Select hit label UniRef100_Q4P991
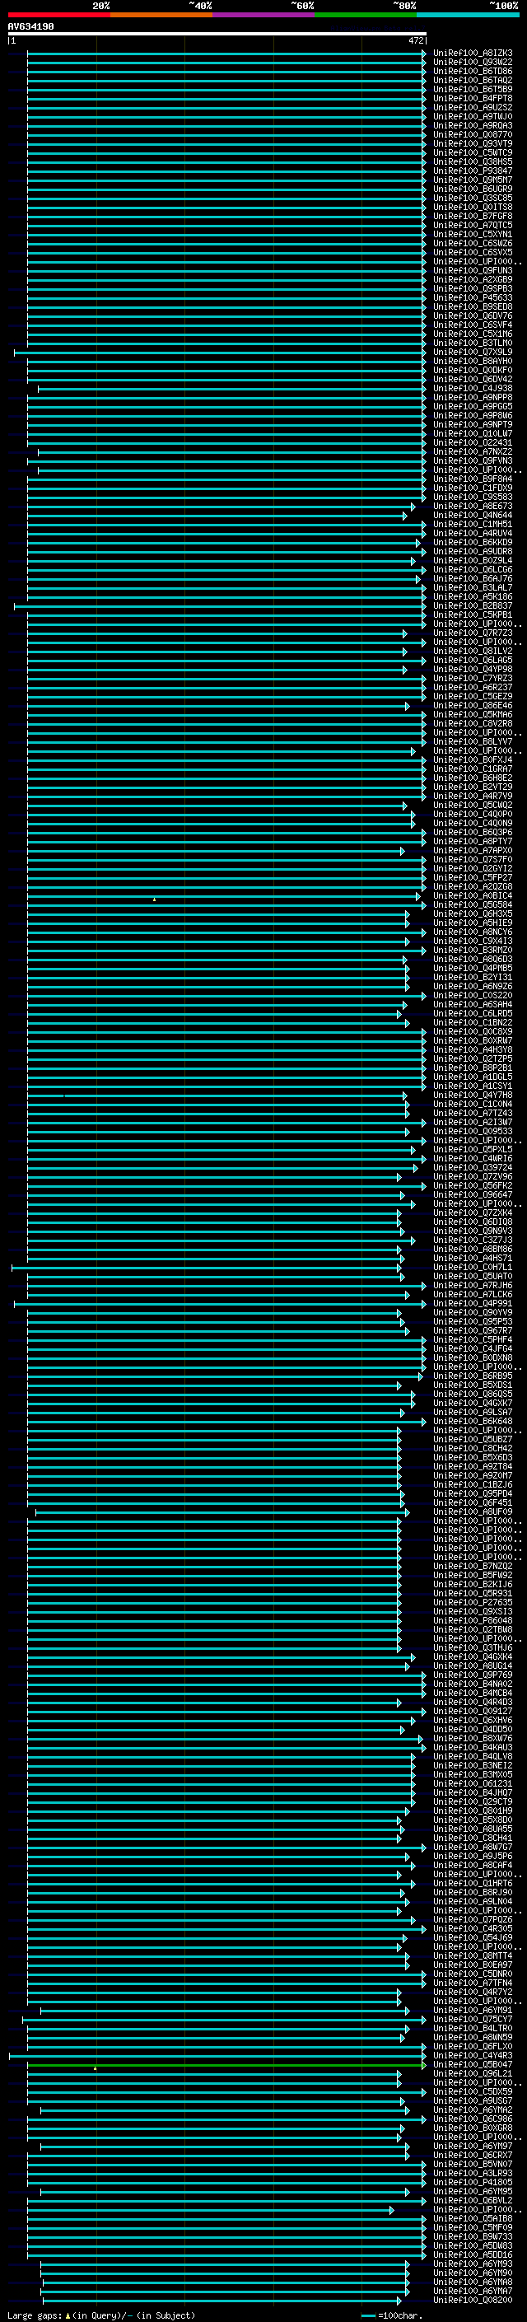The width and height of the screenshot is (527, 2322). click(473, 1303)
